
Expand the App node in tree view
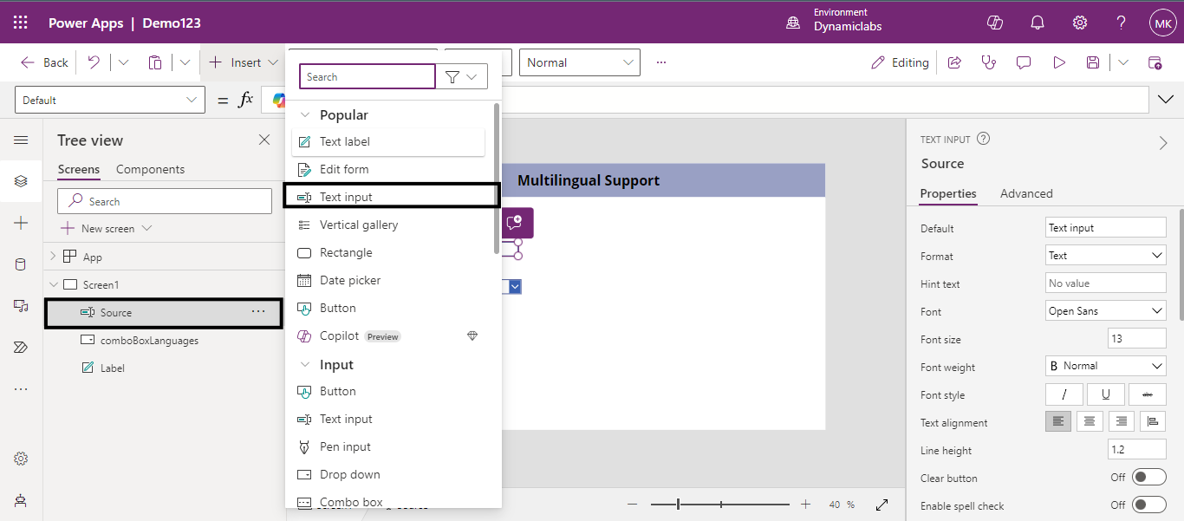[x=53, y=257]
